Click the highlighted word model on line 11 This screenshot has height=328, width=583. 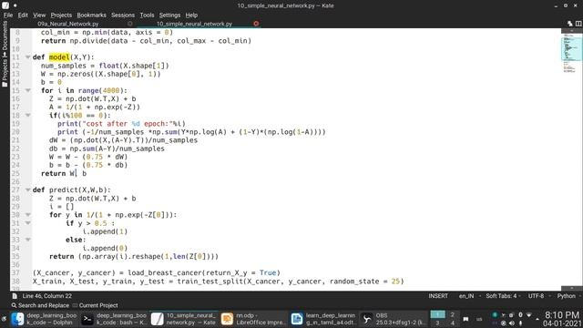tap(59, 57)
